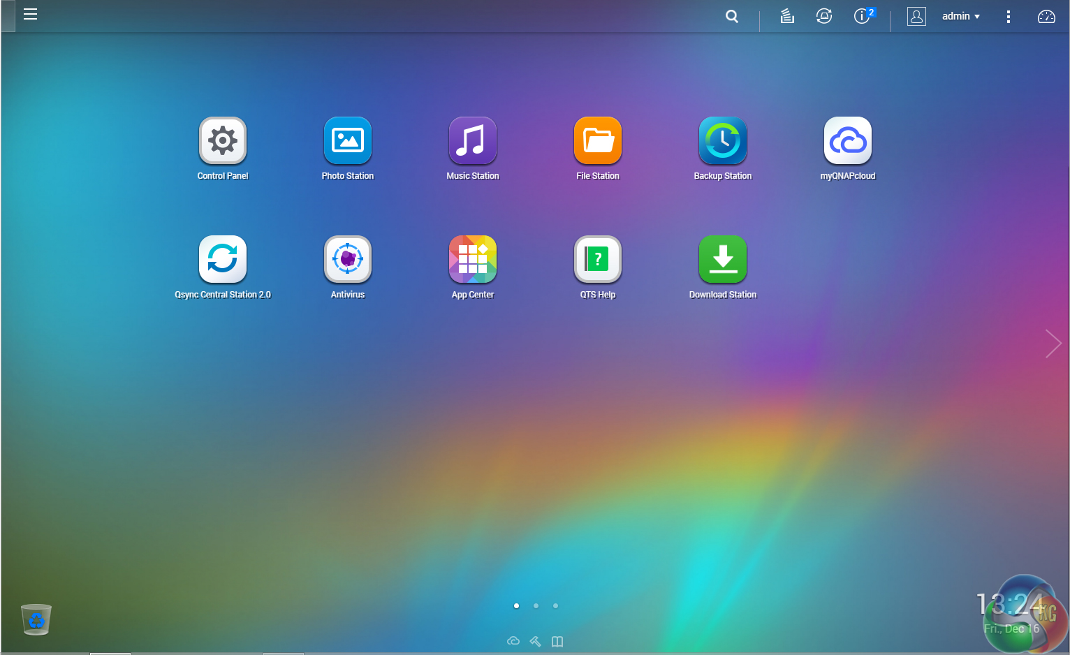Screen dimensions: 1070x655
Task: Launch Download Station
Action: (x=723, y=260)
